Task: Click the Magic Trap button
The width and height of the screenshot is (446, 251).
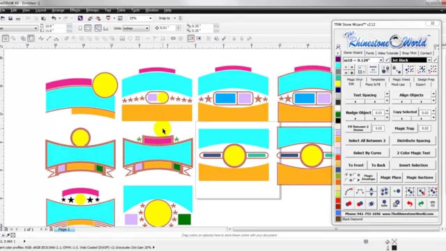Action: pyautogui.click(x=404, y=128)
